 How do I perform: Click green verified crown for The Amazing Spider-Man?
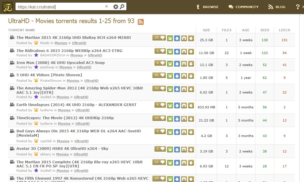click(170, 89)
